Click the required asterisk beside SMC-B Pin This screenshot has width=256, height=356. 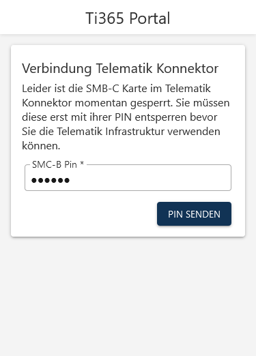[82, 164]
